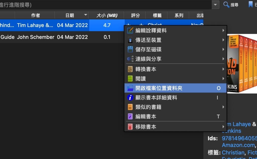Open the Christian tag link
Viewport: 257px width, 159px height.
233,152
